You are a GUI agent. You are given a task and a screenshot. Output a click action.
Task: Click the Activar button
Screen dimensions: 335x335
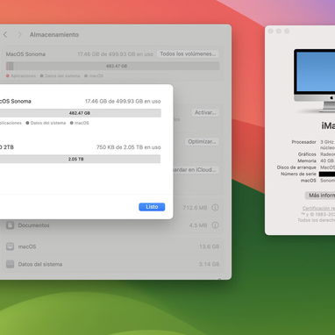click(205, 112)
